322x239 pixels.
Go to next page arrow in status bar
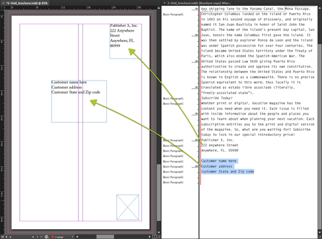[x=37, y=237]
